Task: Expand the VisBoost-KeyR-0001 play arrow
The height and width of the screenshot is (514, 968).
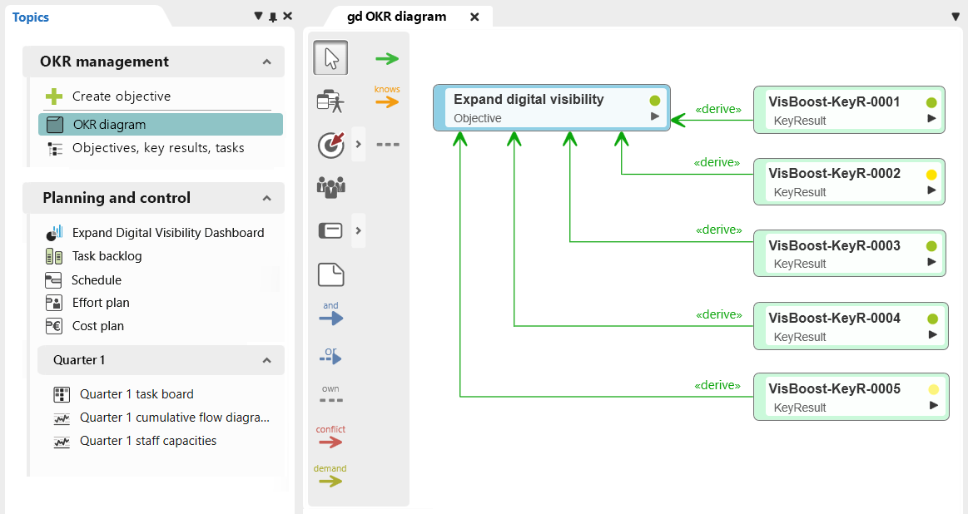Action: point(931,118)
